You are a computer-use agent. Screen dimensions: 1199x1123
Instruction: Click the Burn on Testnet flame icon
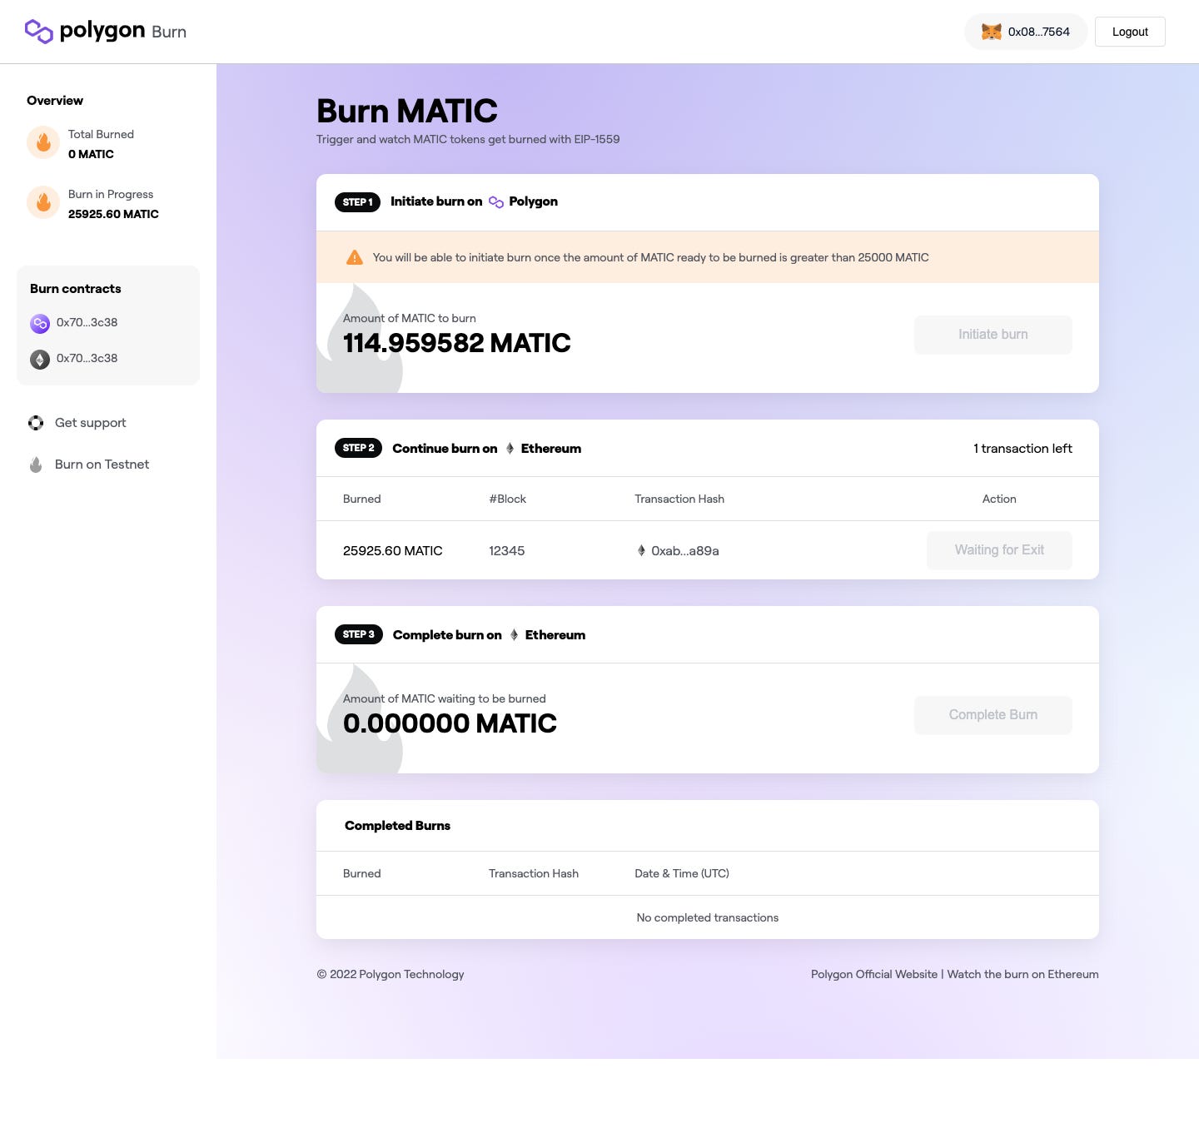[36, 465]
